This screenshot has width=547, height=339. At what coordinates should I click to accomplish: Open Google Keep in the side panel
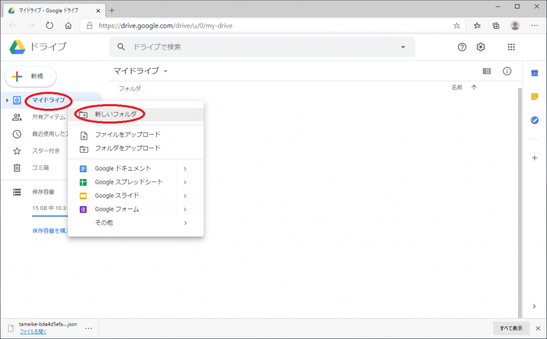coord(534,96)
